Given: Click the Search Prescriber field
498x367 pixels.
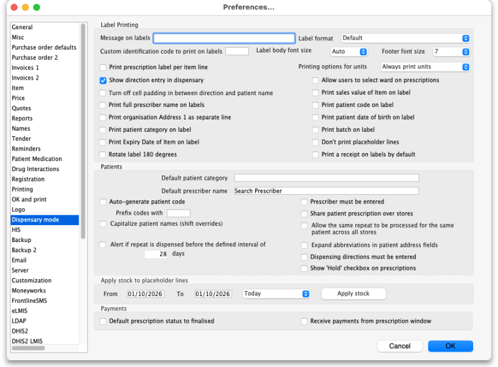Looking at the screenshot, I should coord(326,191).
